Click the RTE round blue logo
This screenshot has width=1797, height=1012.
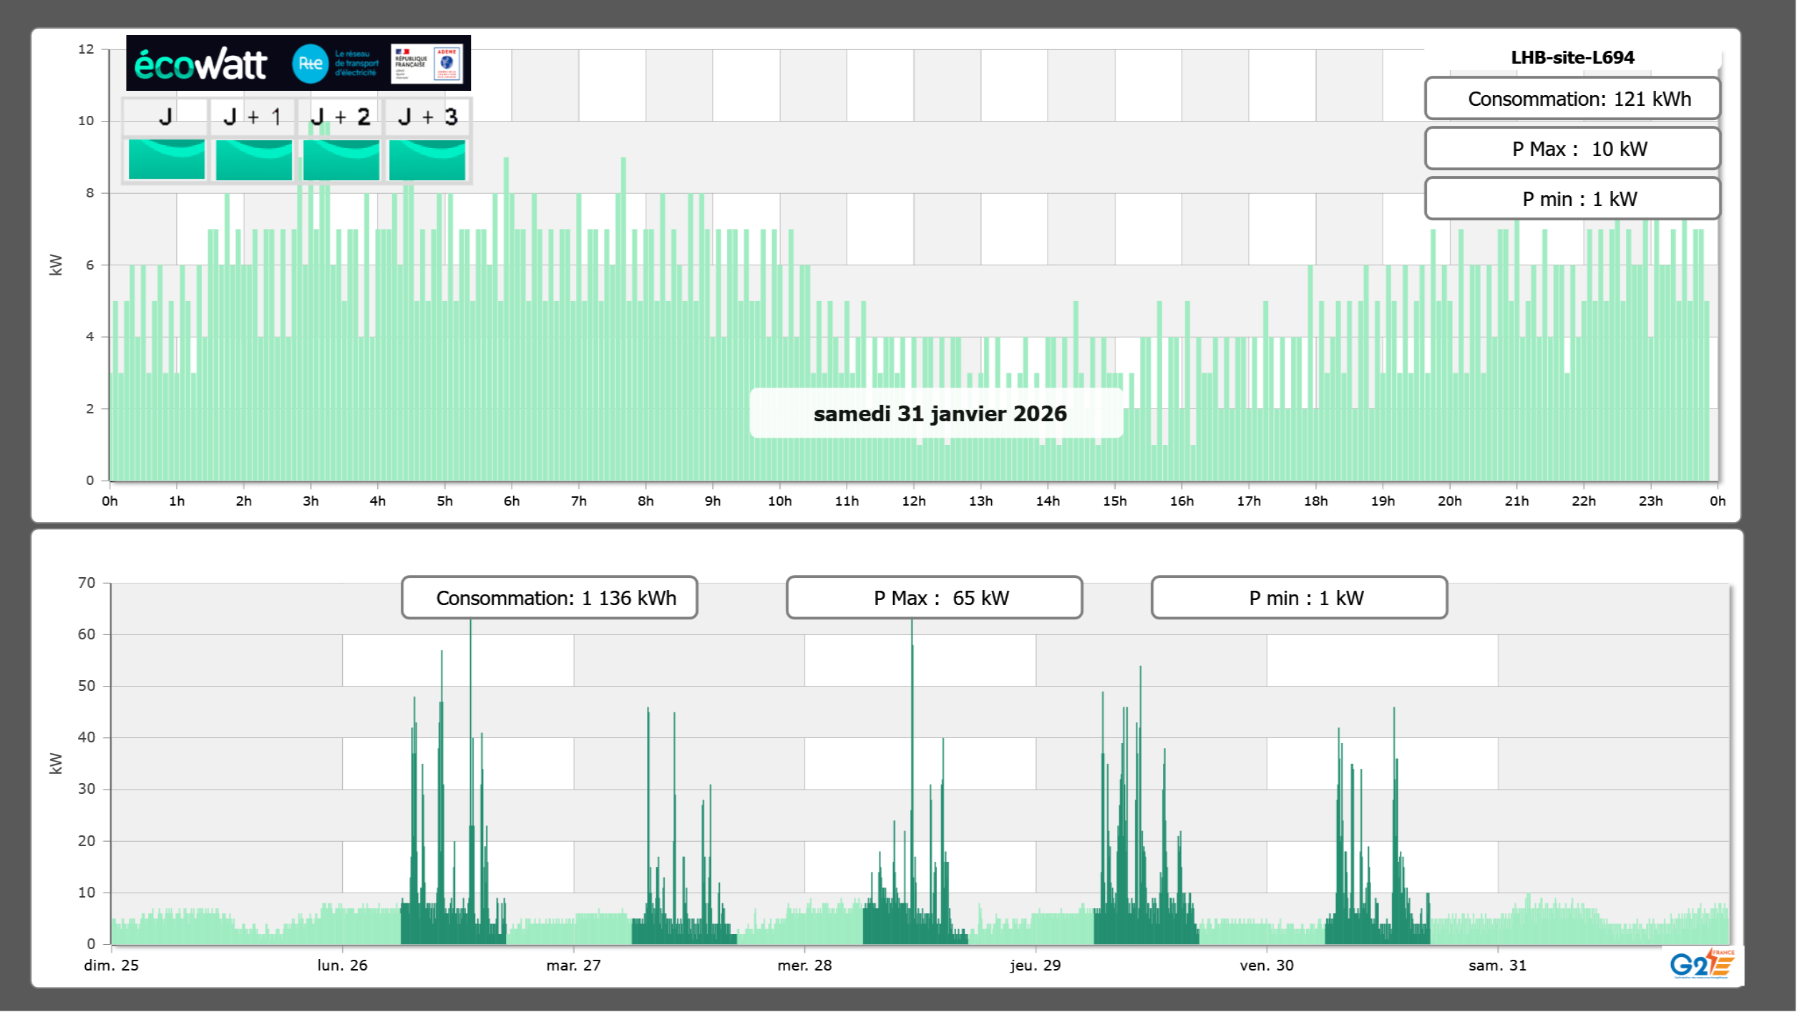pos(310,64)
